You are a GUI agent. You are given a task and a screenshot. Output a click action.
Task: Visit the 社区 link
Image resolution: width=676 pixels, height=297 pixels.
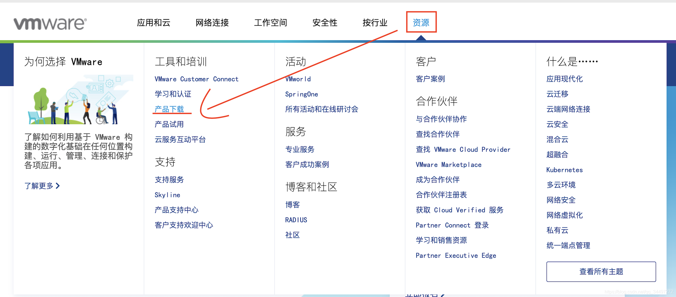(x=293, y=235)
